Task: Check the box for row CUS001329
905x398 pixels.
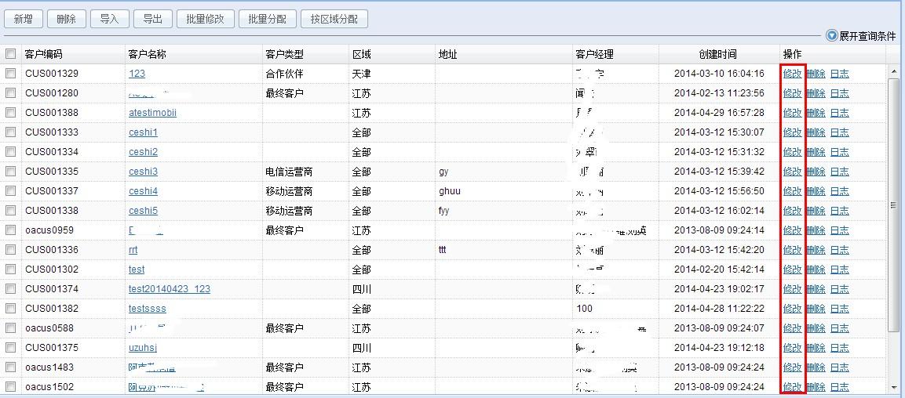Action: 11,74
